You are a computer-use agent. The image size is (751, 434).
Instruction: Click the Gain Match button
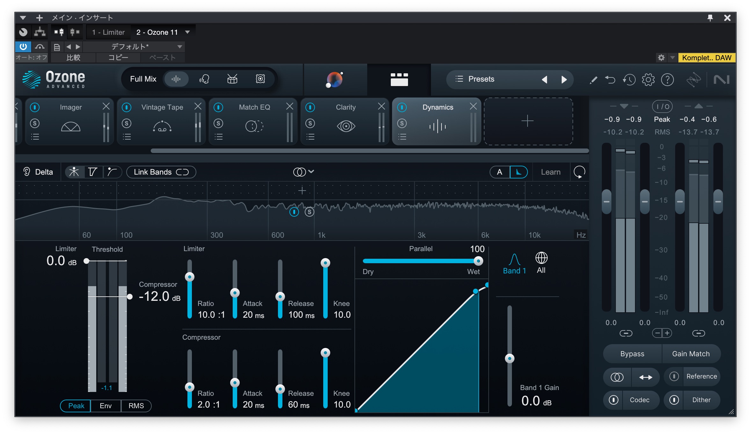691,354
